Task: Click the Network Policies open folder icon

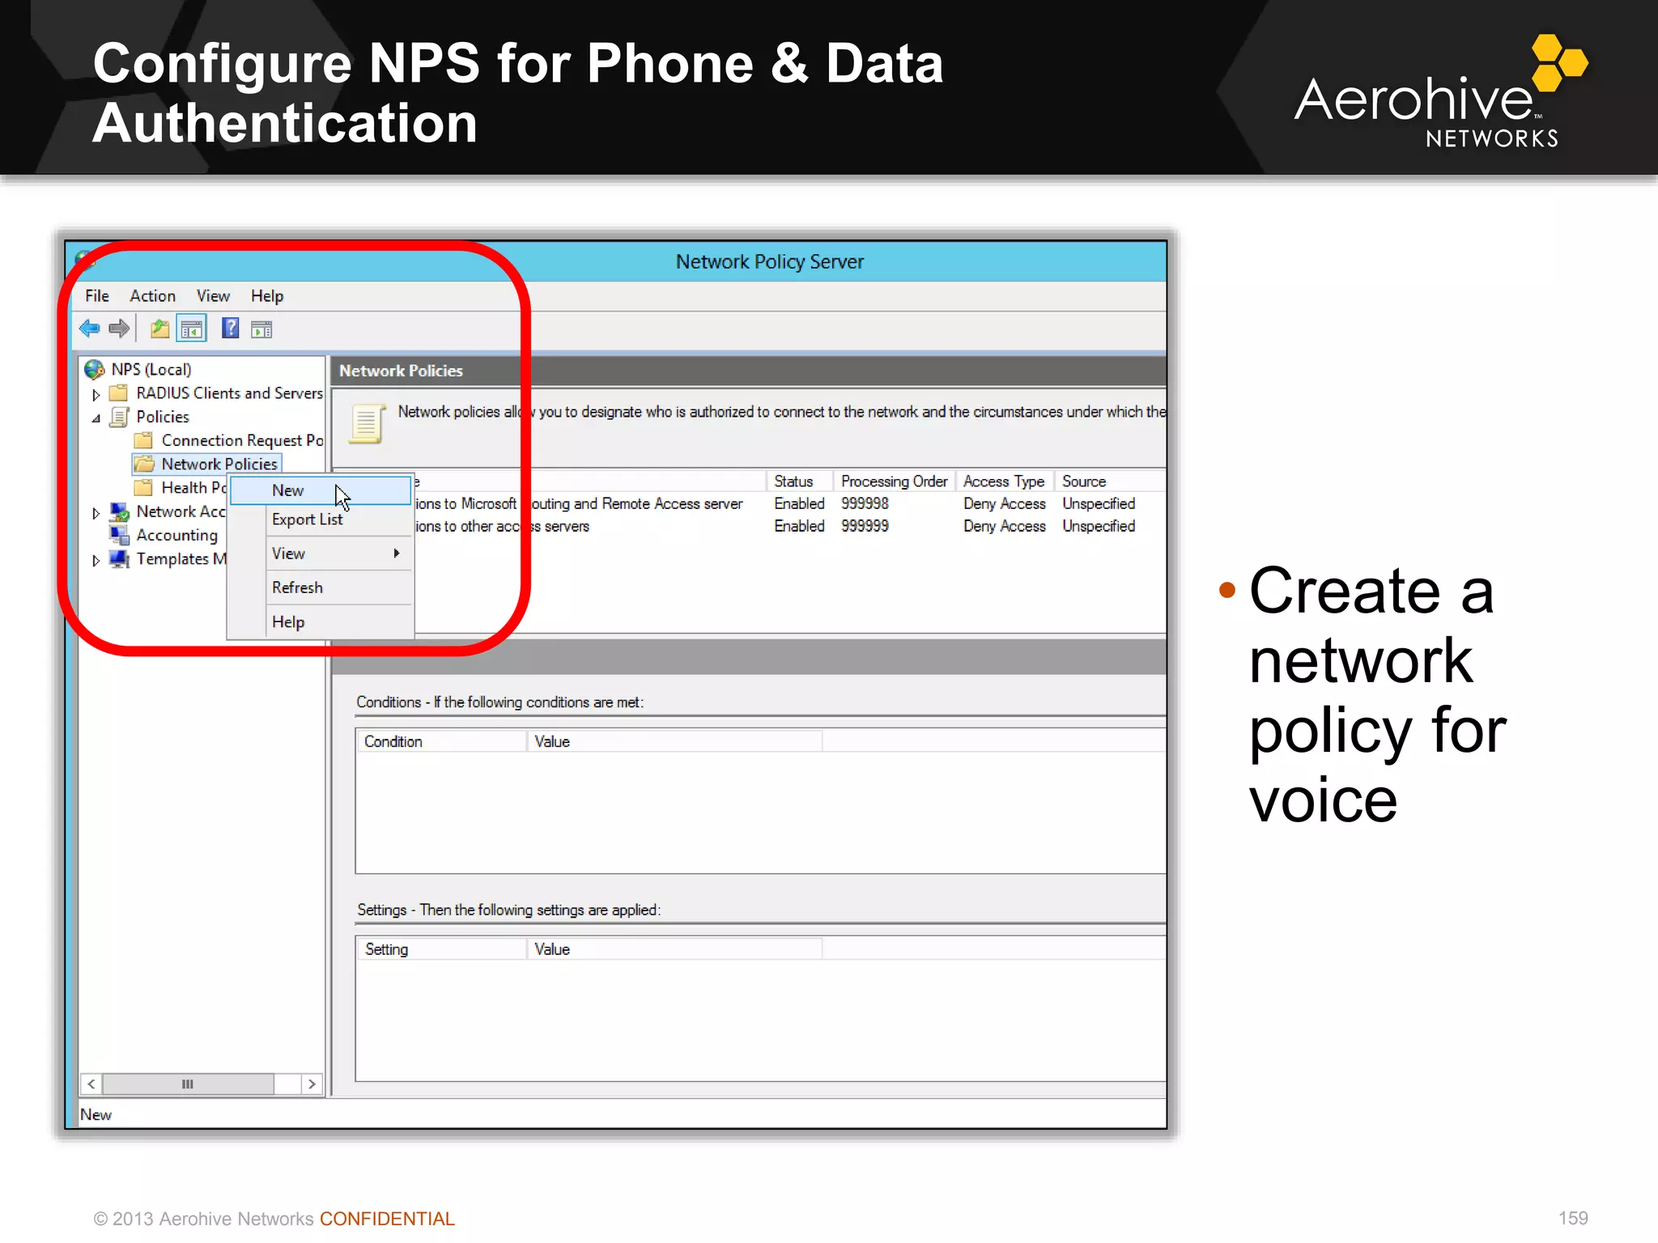Action: tap(144, 464)
